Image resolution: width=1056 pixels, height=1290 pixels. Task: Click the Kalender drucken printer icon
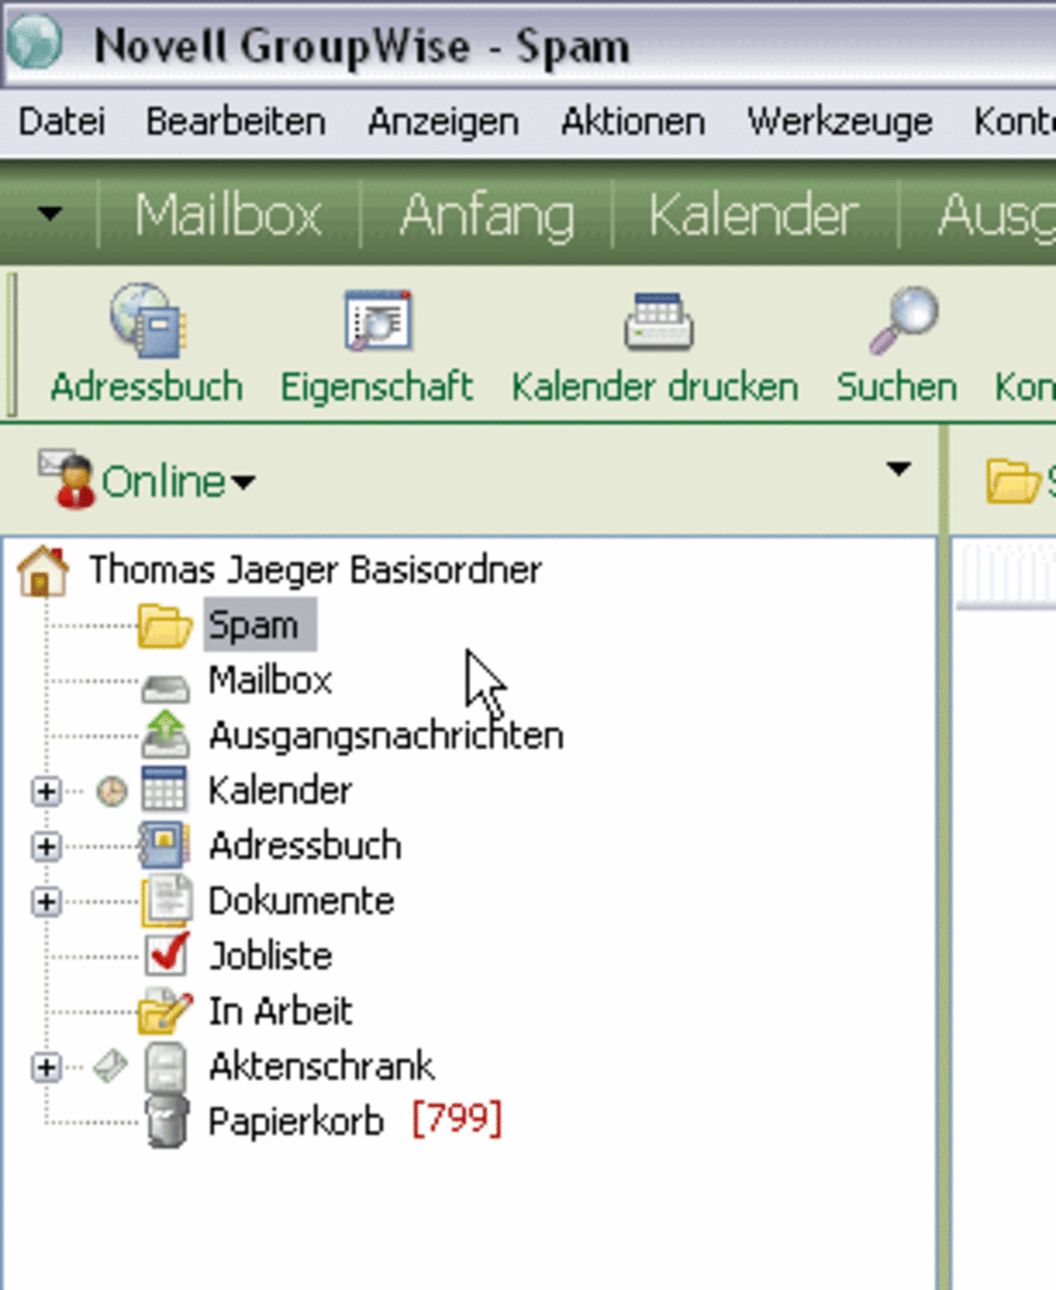658,322
